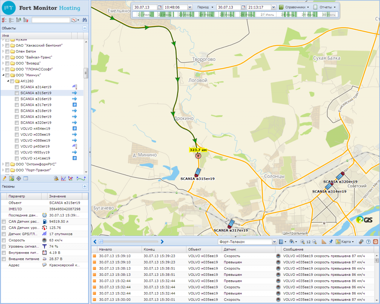This screenshot has height=304, width=380.
Task: Expand the Геозоны panel
Action: pos(85,186)
